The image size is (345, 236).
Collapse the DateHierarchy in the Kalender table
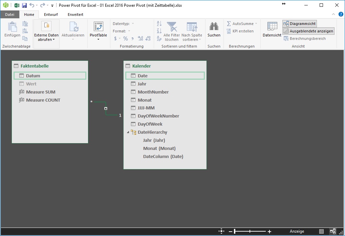(128, 132)
